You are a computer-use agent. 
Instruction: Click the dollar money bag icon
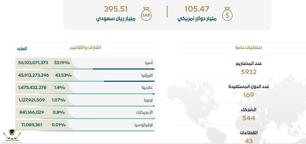point(227,14)
